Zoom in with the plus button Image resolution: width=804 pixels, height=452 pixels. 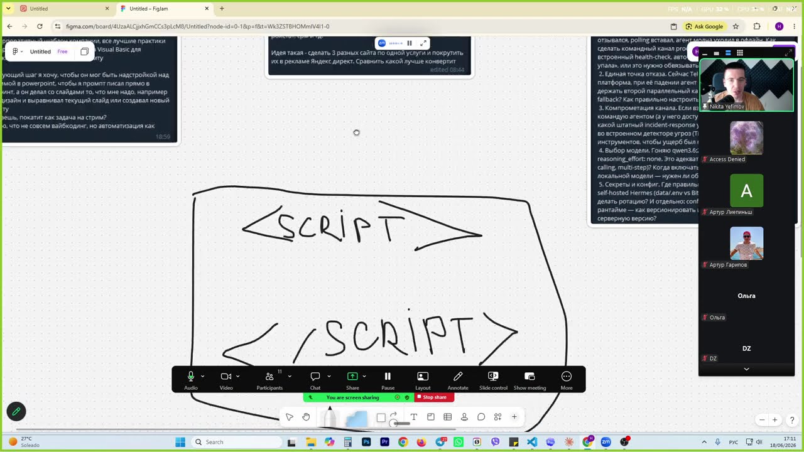pos(775,420)
